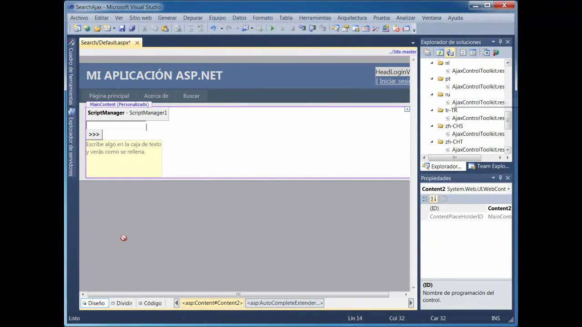Click the Property Pages icon in Propiedades

444,198
